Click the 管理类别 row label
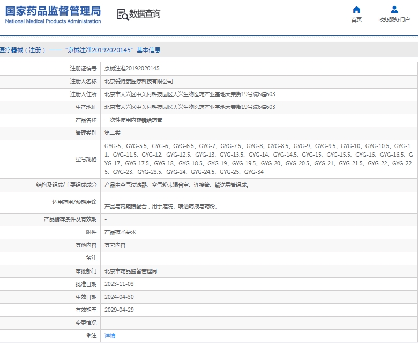The width and height of the screenshot is (418, 345). 86,133
